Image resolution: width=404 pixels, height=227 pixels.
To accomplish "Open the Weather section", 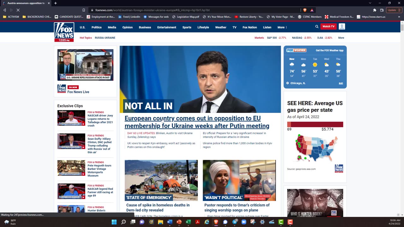I will click(x=221, y=27).
